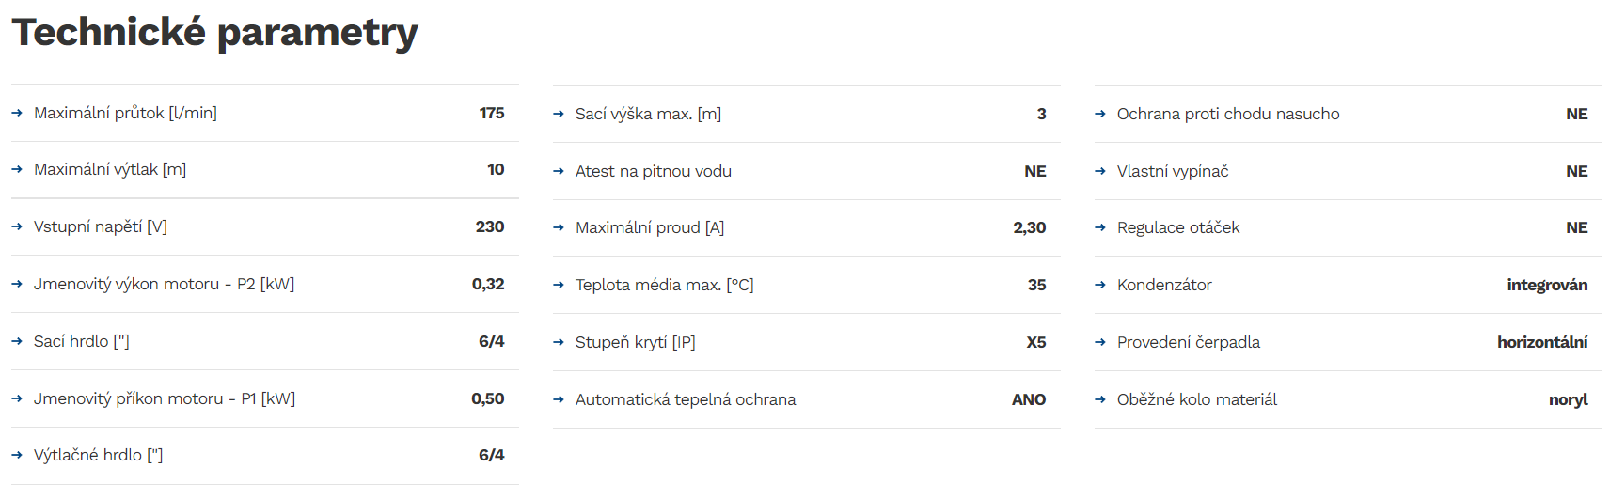Click Automatická tepelná ochrana label
This screenshot has height=499, width=1610.
[686, 399]
